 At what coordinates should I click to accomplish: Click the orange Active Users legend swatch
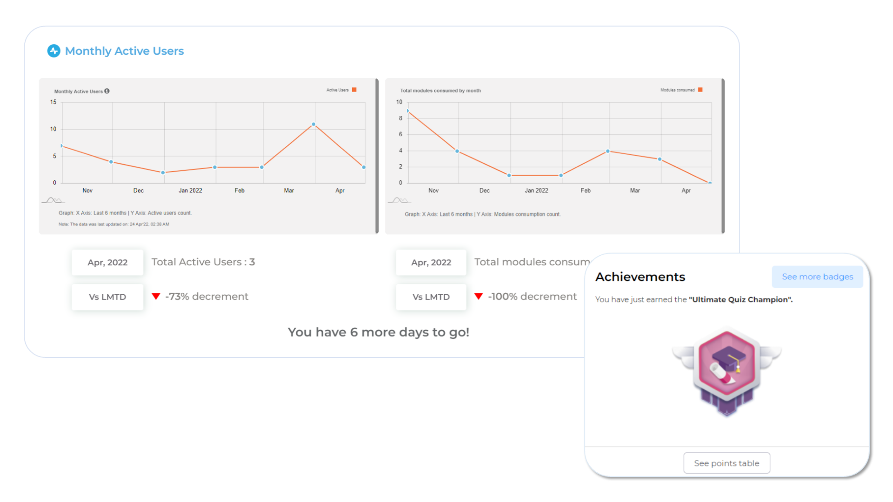point(354,90)
